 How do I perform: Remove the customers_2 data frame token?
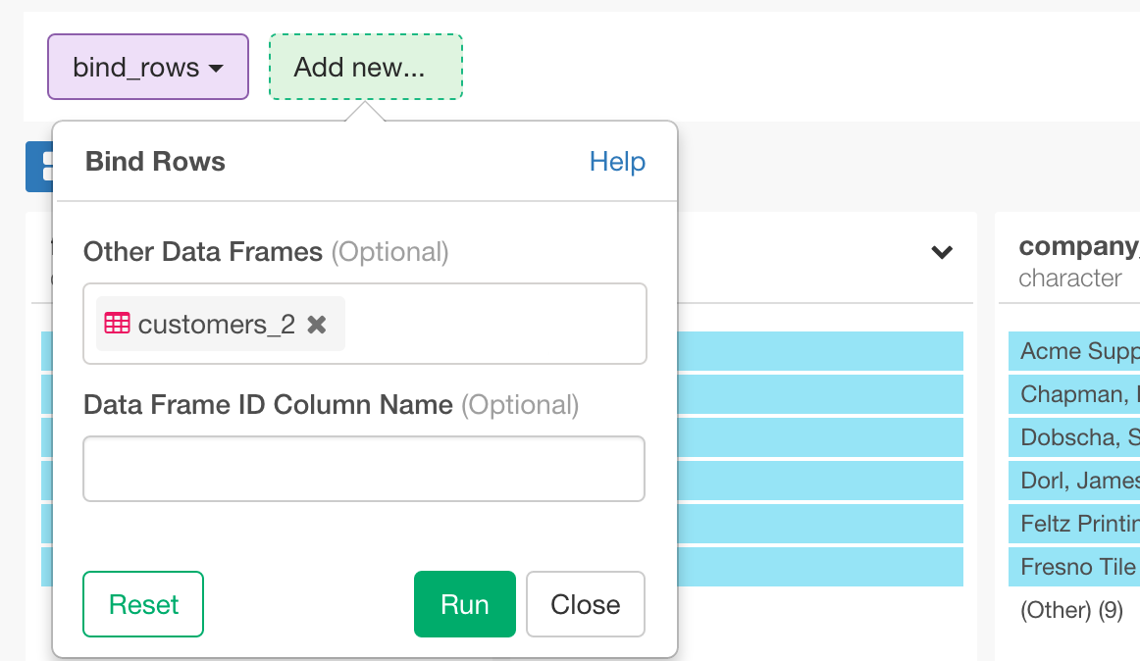pos(316,324)
